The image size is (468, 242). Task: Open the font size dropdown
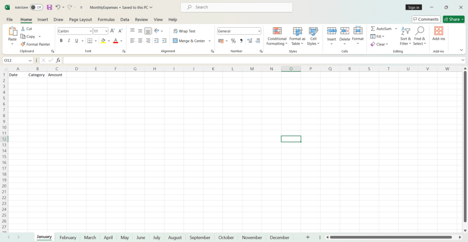click(106, 31)
